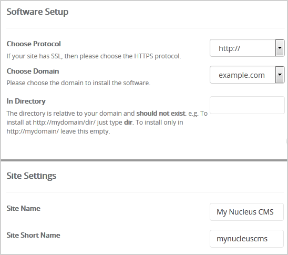The image size is (288, 255).
Task: Click the bold 'should not exist' text
Action: 161,114
